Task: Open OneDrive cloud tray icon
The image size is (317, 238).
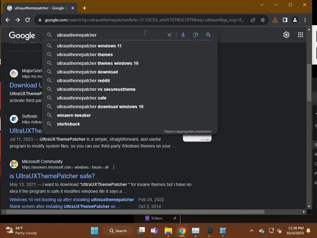Action: click(x=261, y=231)
